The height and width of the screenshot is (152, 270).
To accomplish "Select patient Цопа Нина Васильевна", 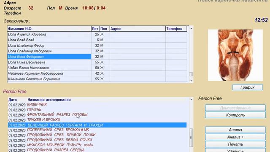I will [49, 62].
